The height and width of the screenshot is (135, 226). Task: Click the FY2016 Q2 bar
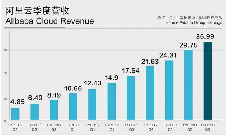pos(34,112)
